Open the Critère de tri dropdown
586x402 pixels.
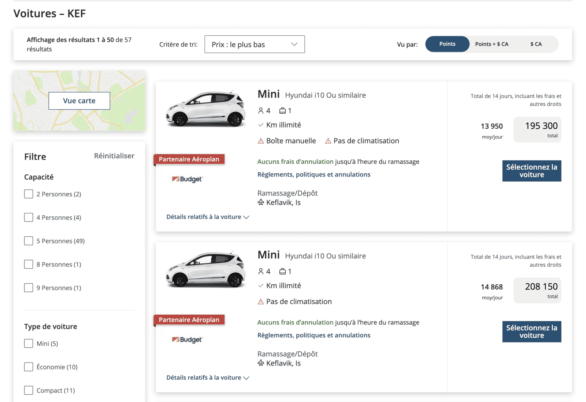coord(254,44)
